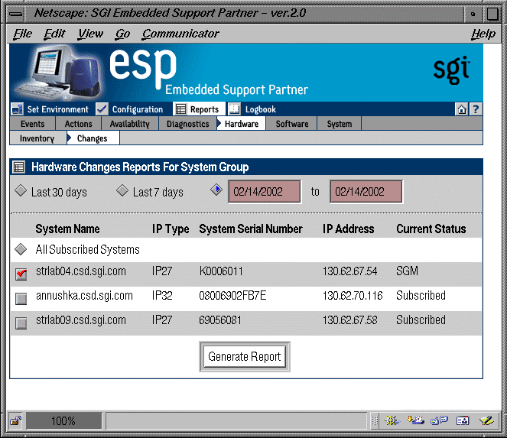Open the View menu
Screen dimensions: 507x438
[90, 34]
